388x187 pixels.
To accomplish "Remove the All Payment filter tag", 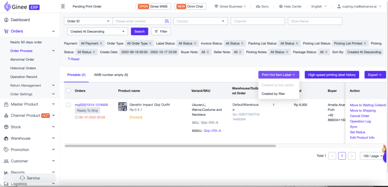I will click(x=101, y=44).
